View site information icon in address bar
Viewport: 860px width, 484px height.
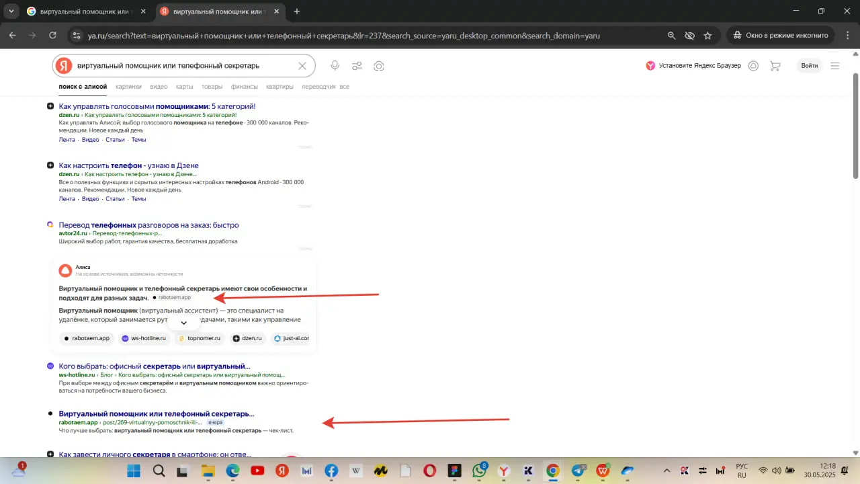[x=77, y=36]
